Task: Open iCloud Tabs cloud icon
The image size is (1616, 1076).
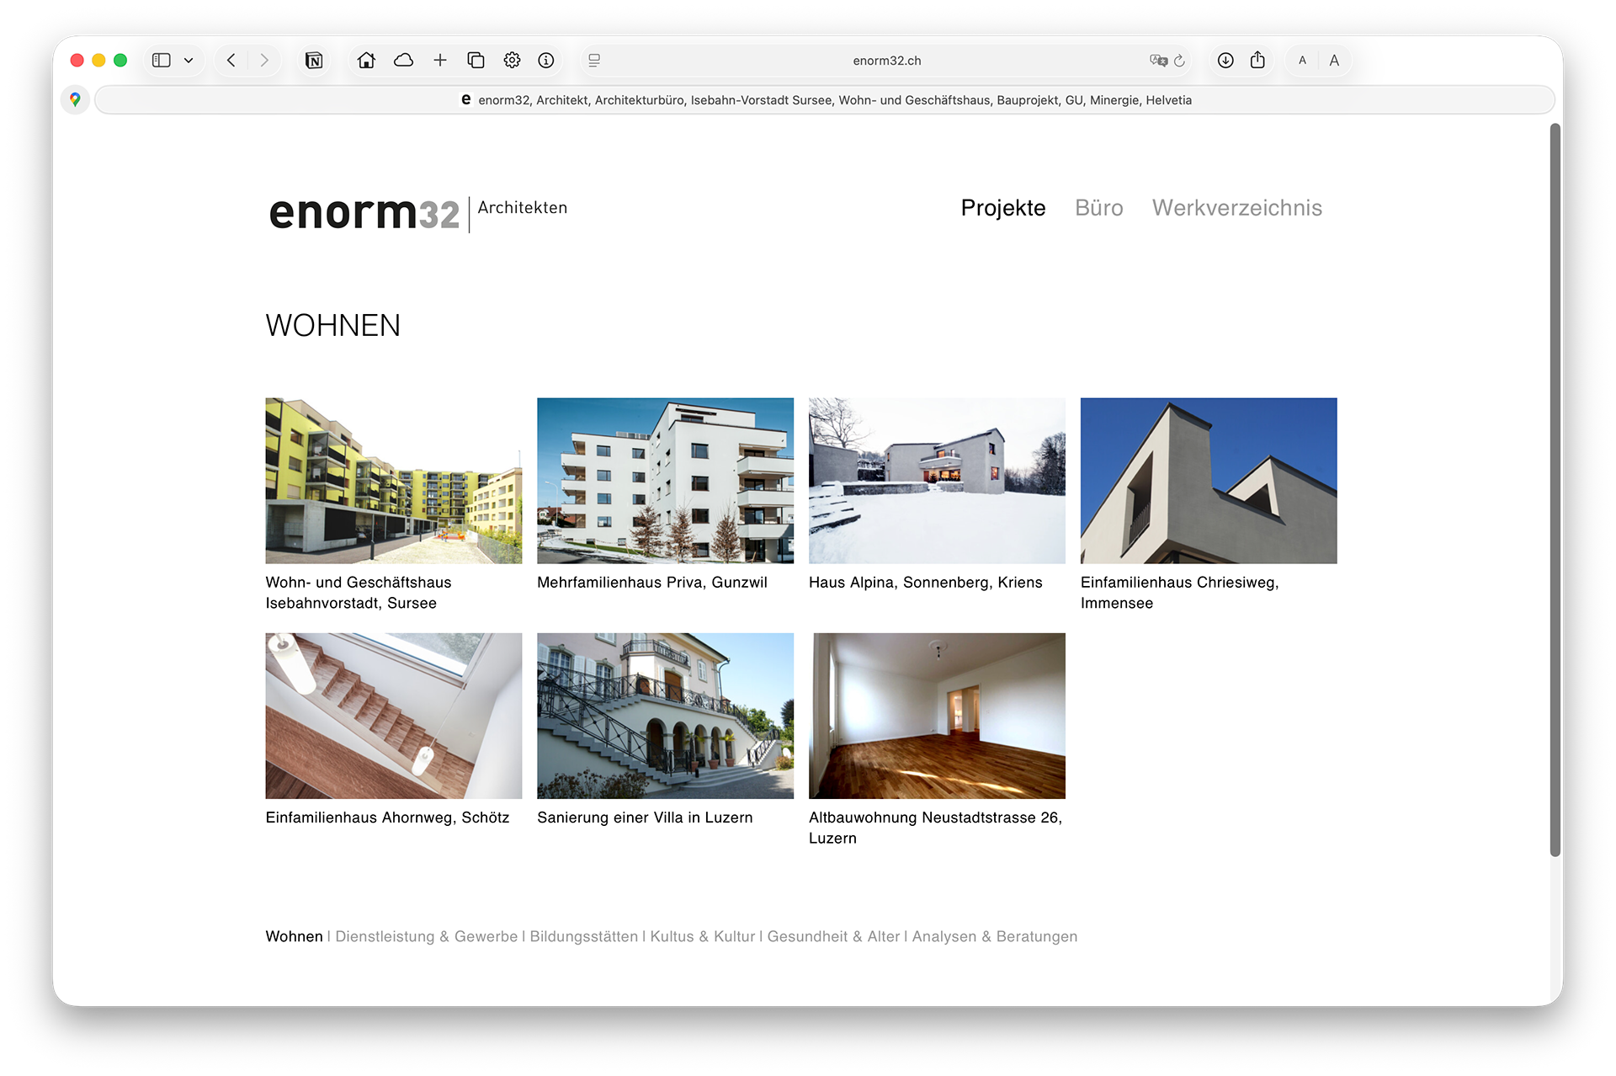Action: [403, 61]
